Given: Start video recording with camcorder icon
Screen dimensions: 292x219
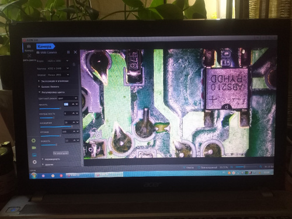Looking at the screenshot, I should point(34,148).
